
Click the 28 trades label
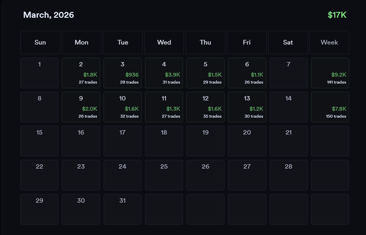tap(129, 82)
